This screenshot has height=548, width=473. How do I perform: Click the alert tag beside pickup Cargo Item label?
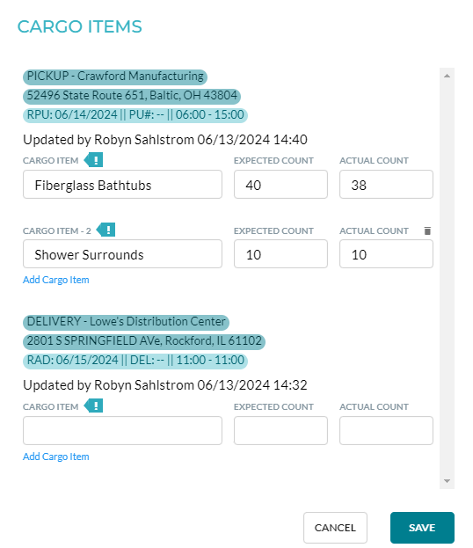click(93, 160)
